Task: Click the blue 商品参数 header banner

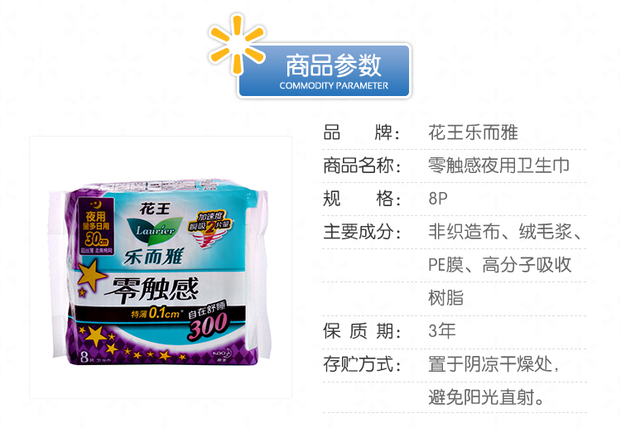Action: pyautogui.click(x=325, y=70)
